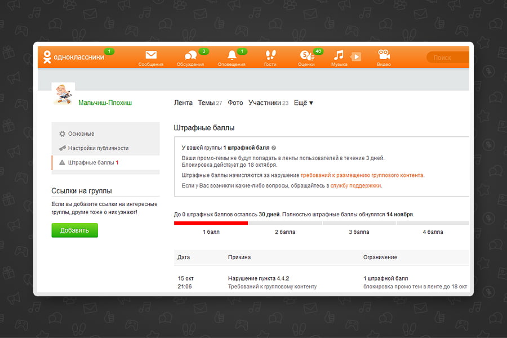Switch to the Лента tab

click(183, 103)
